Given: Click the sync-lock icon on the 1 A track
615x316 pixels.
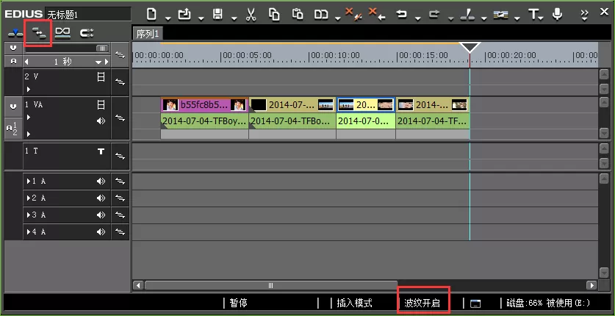Looking at the screenshot, I should pyautogui.click(x=120, y=181).
